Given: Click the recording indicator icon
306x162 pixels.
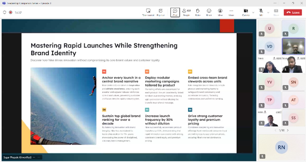Looking at the screenshot, I should point(11,12).
